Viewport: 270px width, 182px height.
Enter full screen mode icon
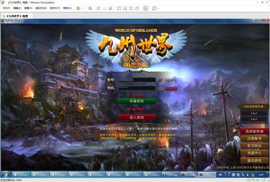[131, 8]
